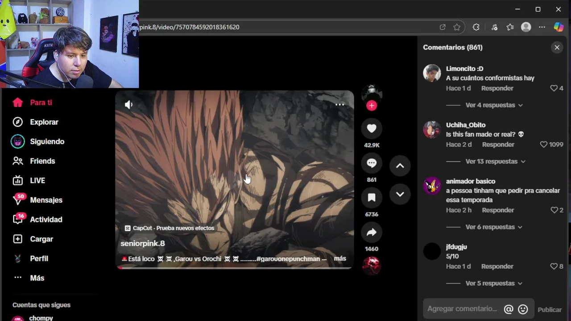This screenshot has width=571, height=321.
Task: Reply to Uchiha_Obito's comment
Action: pos(498,144)
